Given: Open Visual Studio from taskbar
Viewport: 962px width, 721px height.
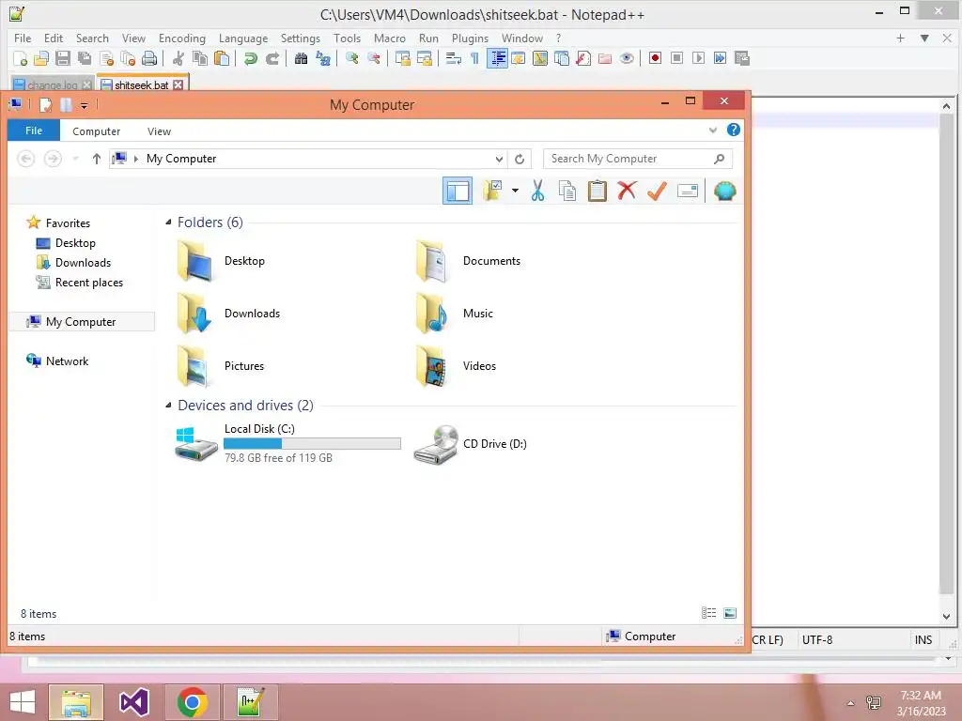Looking at the screenshot, I should [134, 702].
